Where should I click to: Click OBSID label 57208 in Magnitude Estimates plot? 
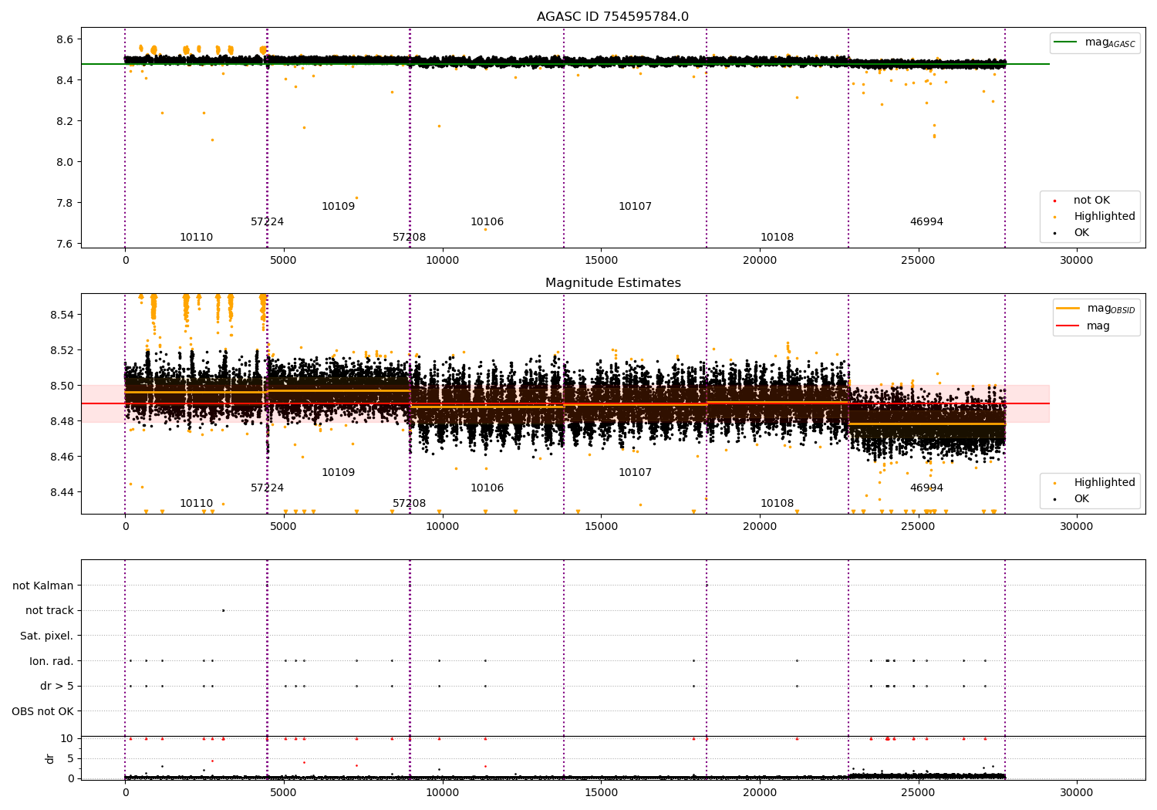click(409, 503)
